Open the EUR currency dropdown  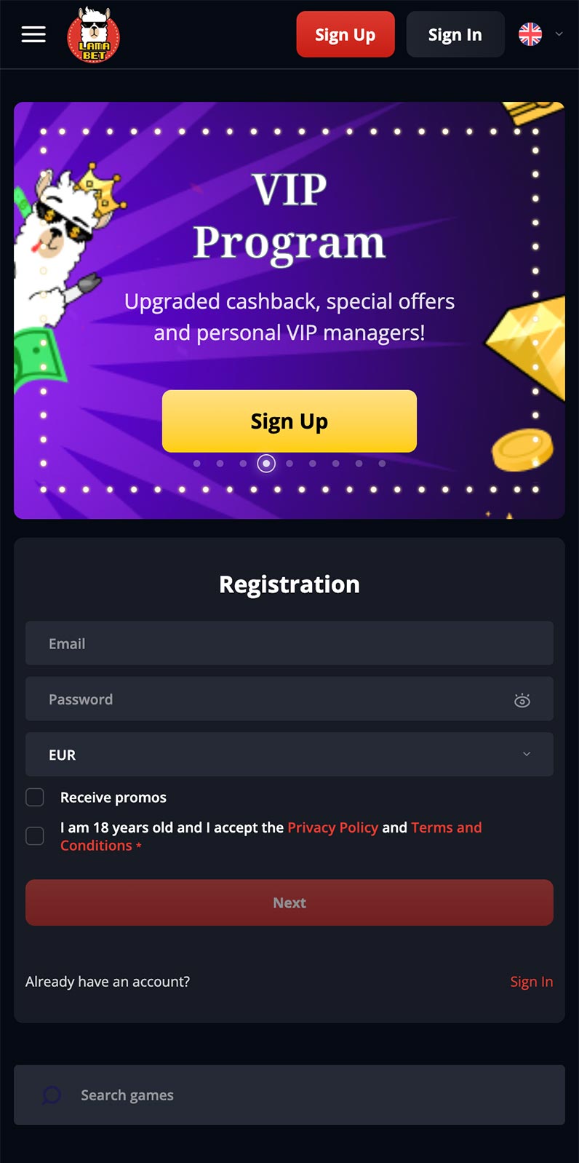click(289, 755)
